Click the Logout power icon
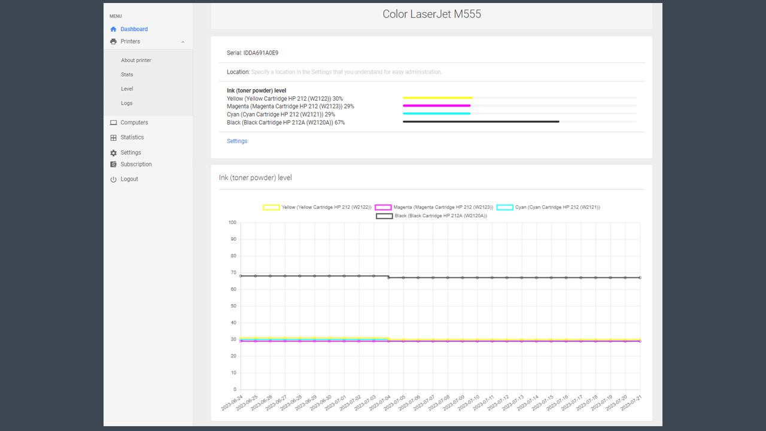Image resolution: width=766 pixels, height=431 pixels. click(x=114, y=180)
